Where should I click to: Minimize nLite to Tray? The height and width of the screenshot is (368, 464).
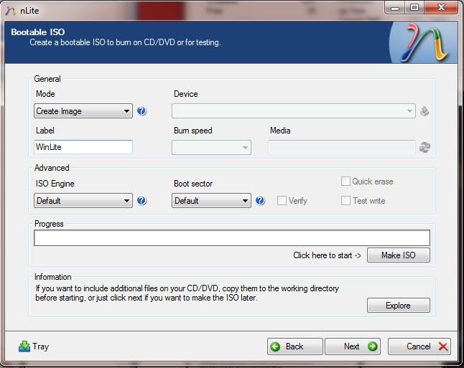click(34, 346)
